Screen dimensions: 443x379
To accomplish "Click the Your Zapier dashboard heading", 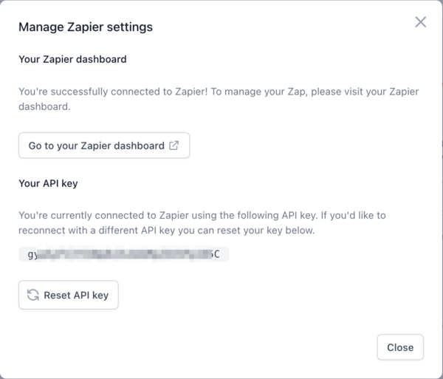I will click(x=72, y=59).
